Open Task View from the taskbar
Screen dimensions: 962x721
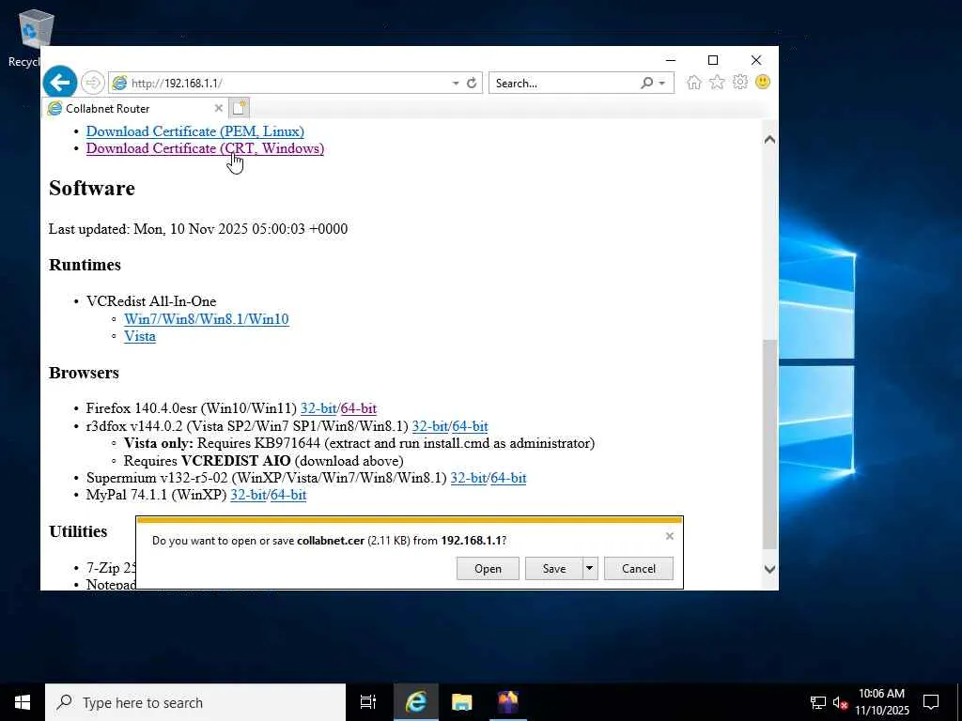[368, 702]
